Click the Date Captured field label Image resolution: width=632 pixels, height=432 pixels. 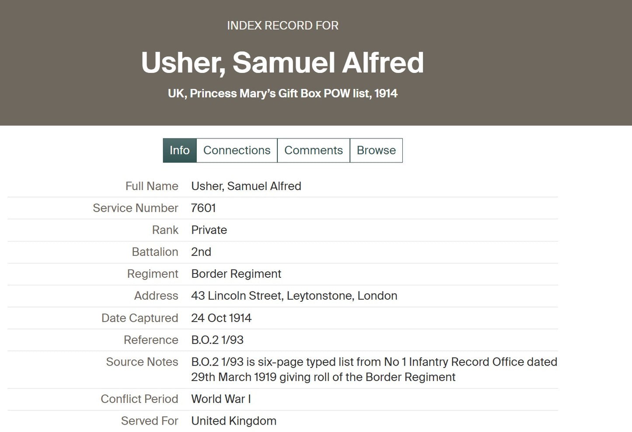click(x=140, y=318)
